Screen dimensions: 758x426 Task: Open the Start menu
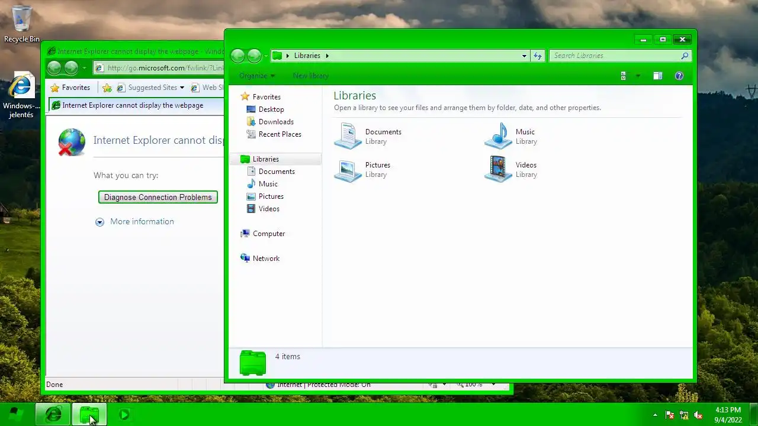pos(16,415)
